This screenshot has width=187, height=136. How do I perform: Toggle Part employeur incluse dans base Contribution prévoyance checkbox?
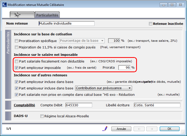pos(16,88)
